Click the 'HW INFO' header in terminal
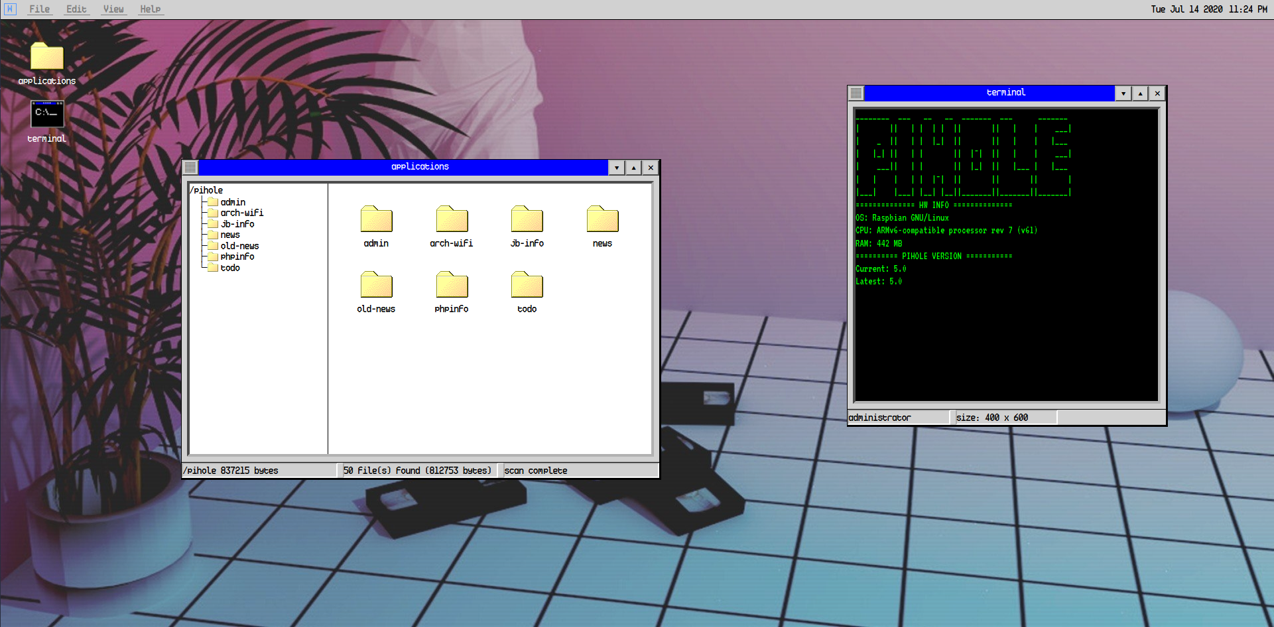 [x=933, y=205]
